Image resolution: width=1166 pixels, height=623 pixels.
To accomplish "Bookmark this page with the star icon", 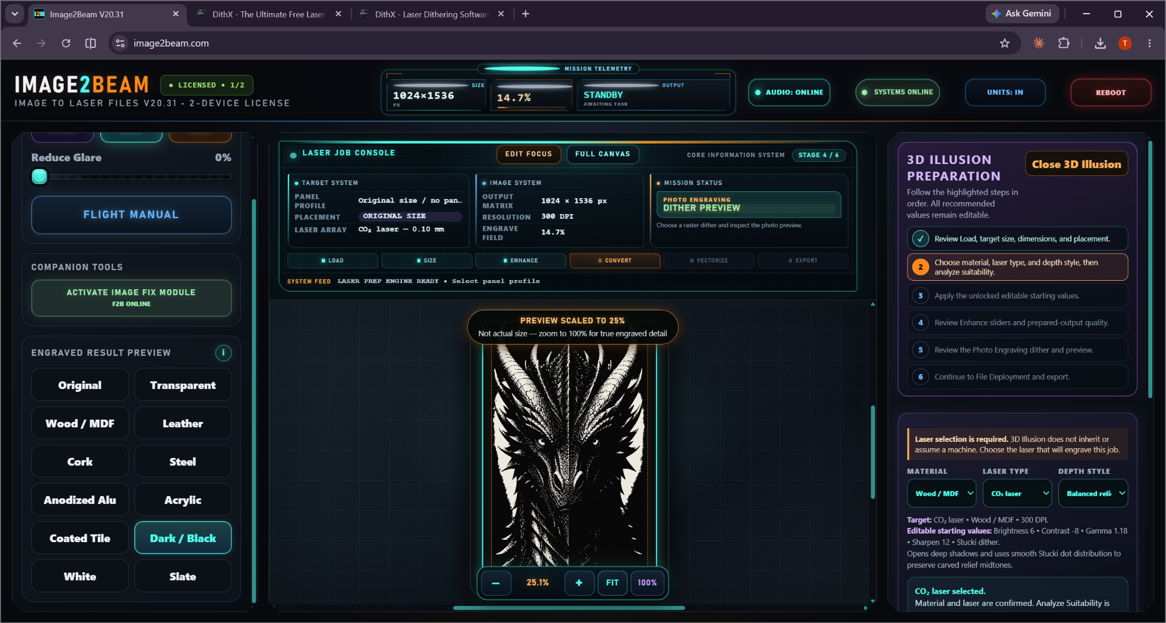I will click(1004, 43).
